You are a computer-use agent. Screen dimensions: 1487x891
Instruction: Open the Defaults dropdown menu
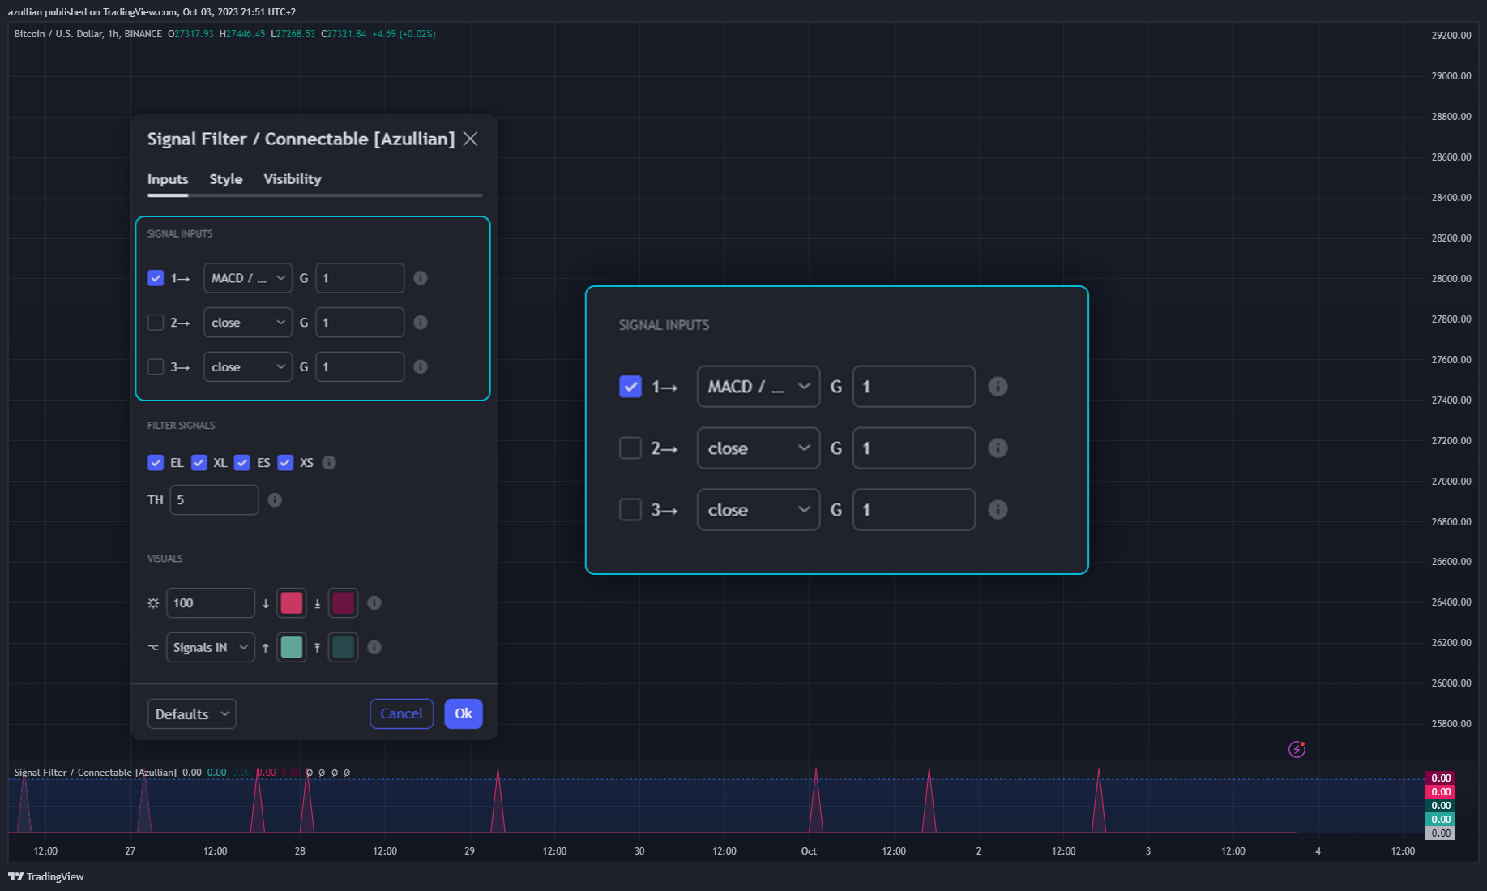[x=192, y=714]
